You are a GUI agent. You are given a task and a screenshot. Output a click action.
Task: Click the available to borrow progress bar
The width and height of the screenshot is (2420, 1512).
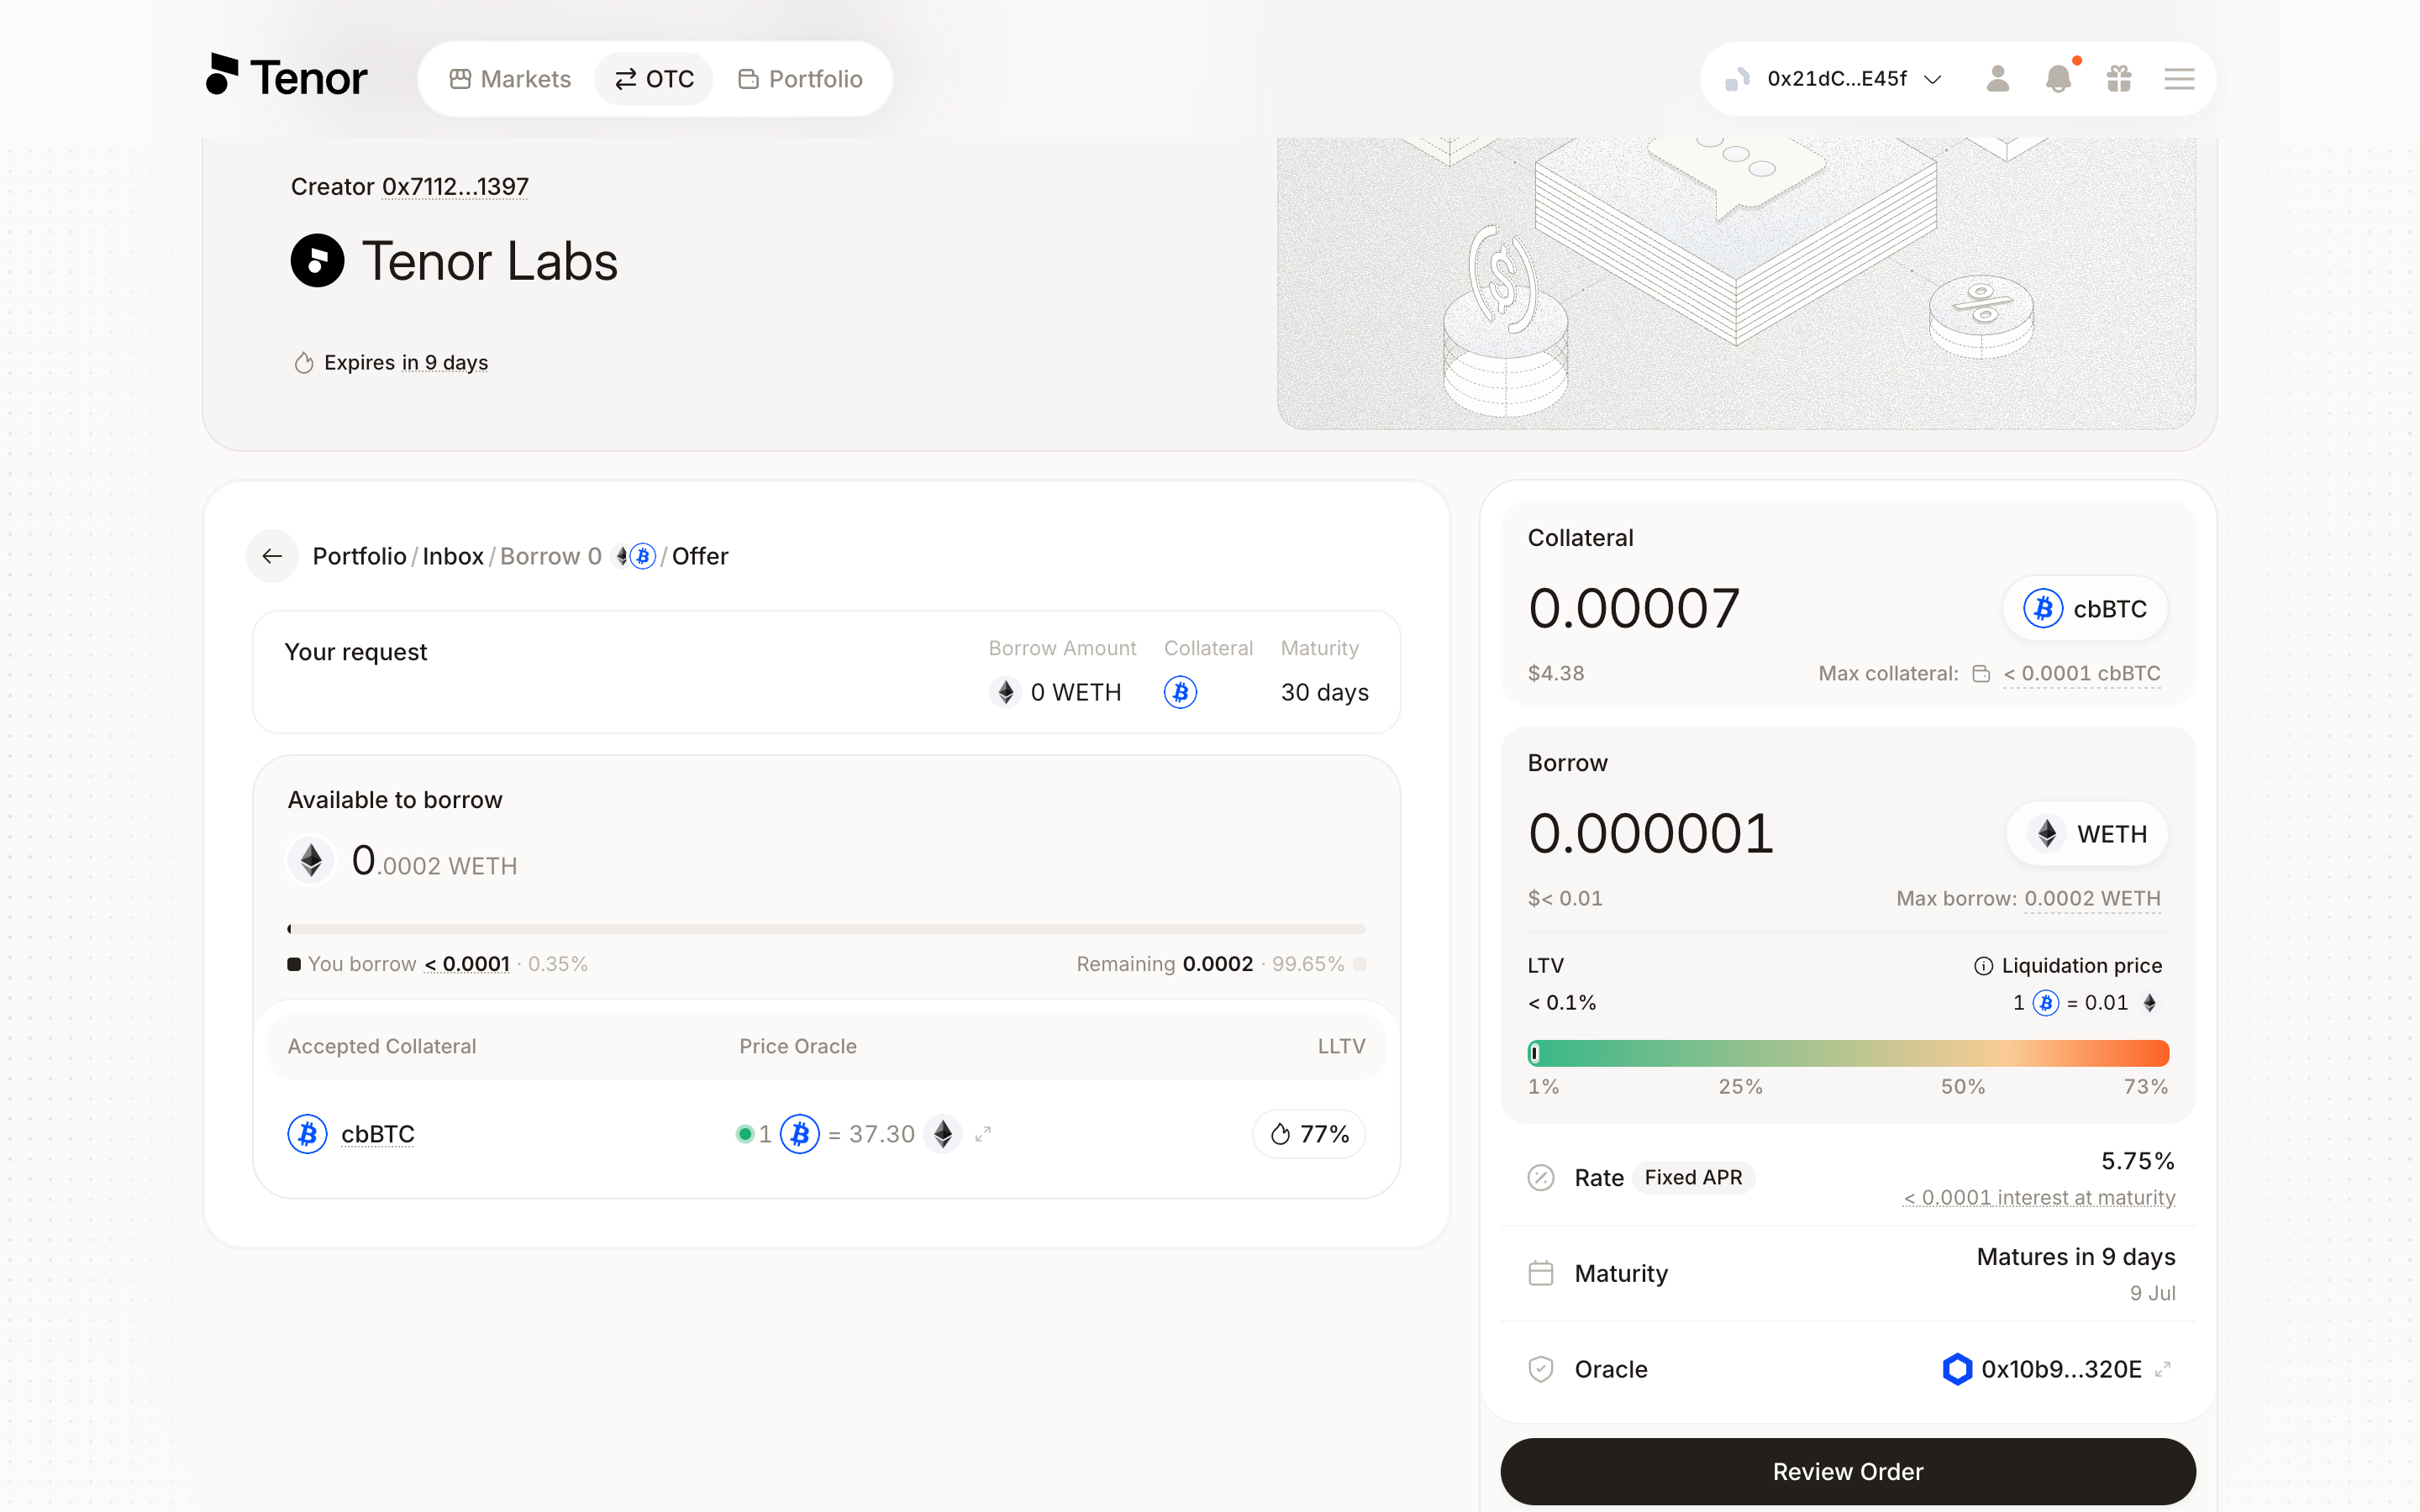pos(826,929)
